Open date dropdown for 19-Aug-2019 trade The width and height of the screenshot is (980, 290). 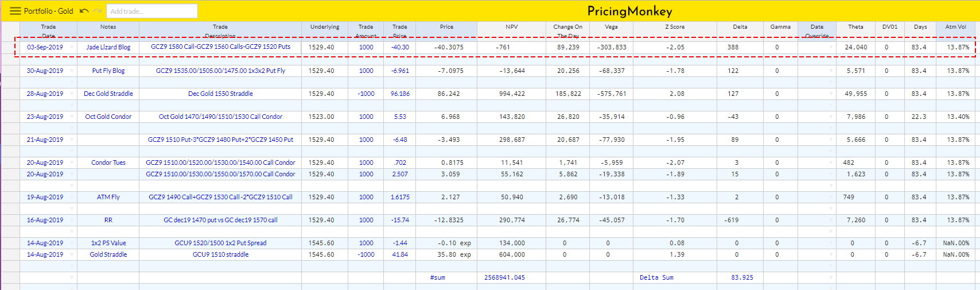click(x=72, y=197)
